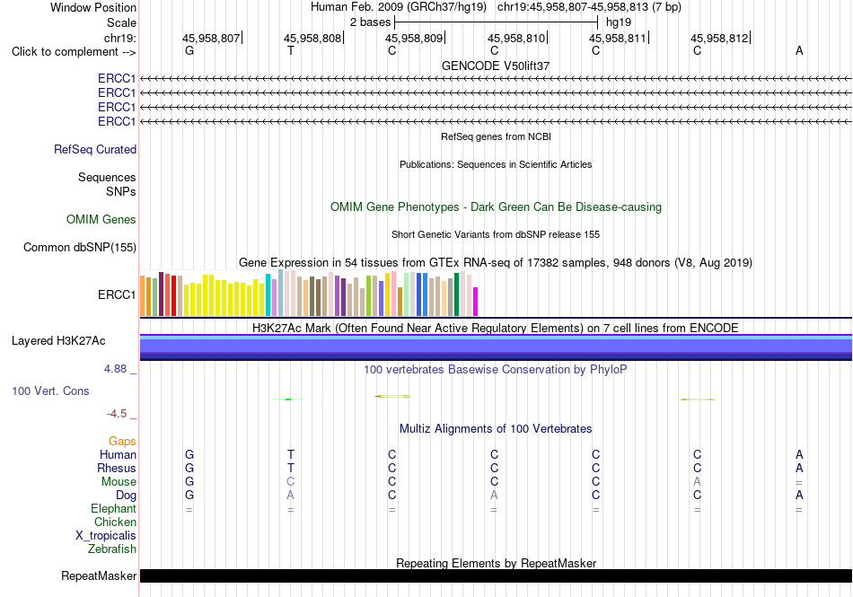Image resolution: width=853 pixels, height=597 pixels.
Task: Click the dark green bar in GTEx chart
Action: (456, 294)
